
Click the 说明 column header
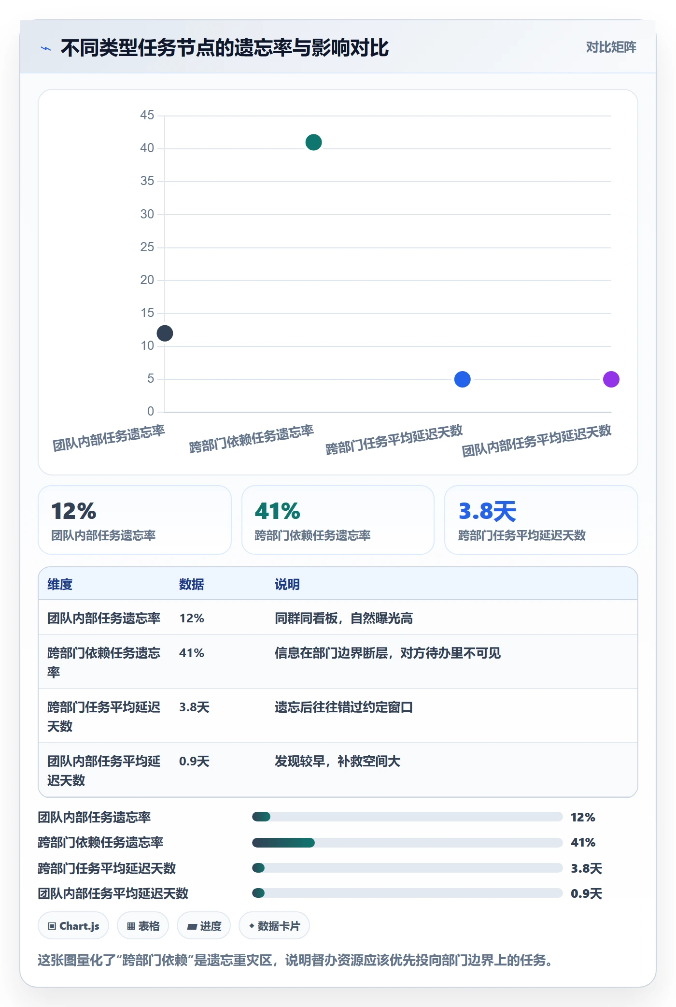point(287,584)
